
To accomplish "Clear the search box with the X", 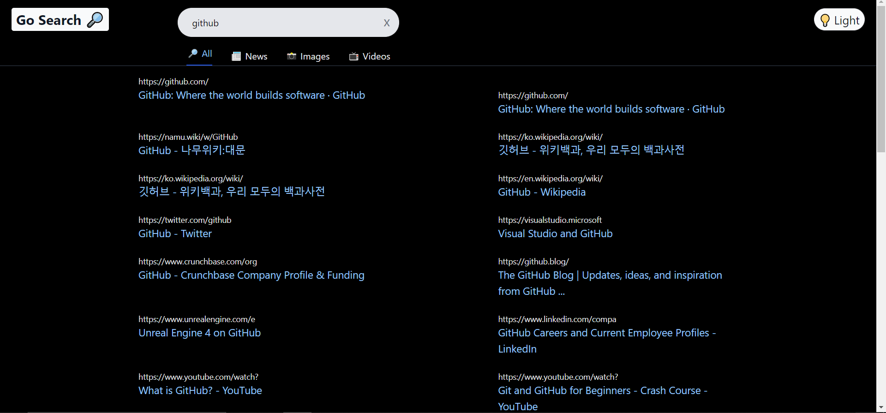I will (x=387, y=23).
